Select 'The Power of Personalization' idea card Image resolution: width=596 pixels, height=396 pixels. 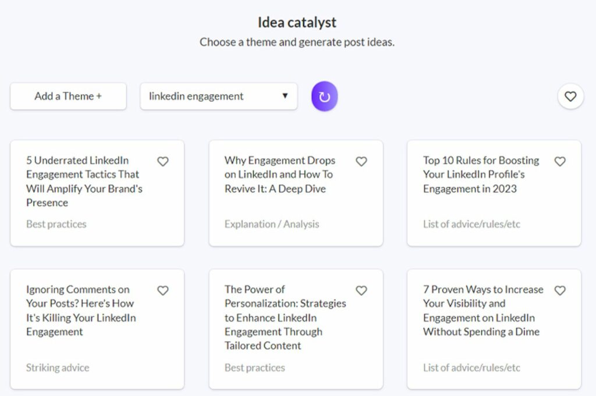tap(285, 317)
